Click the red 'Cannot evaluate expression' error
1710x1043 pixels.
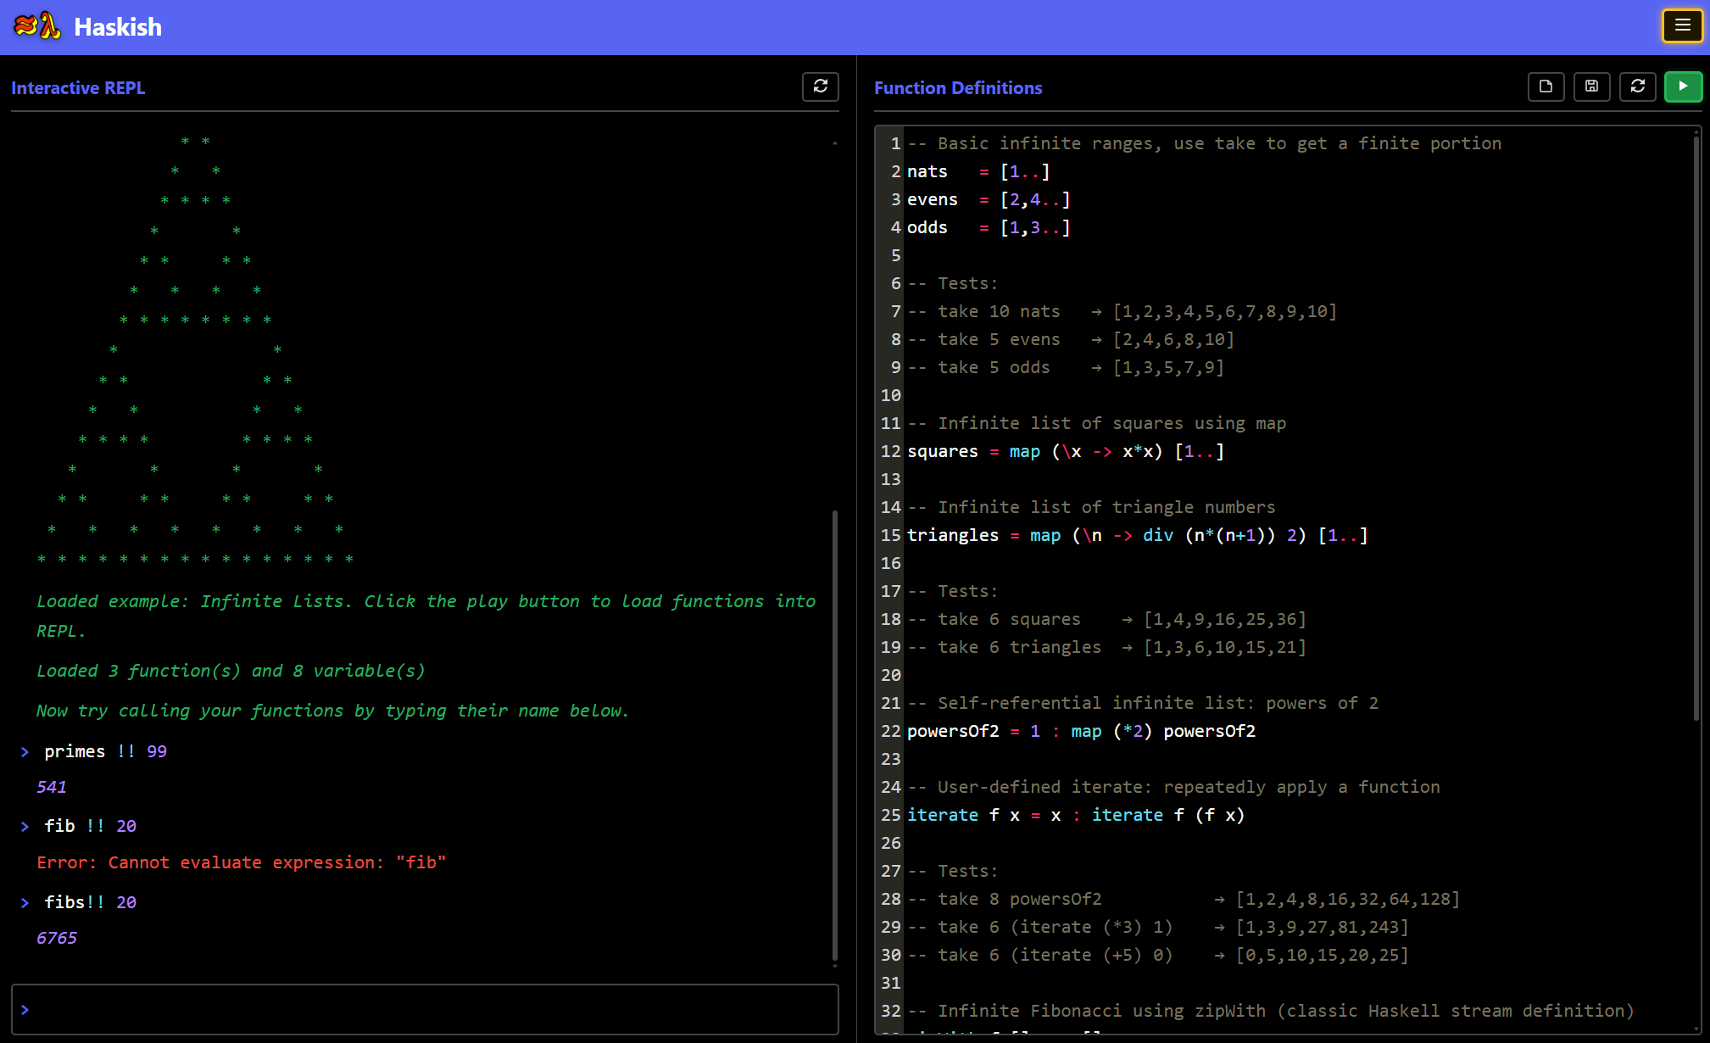tap(241, 862)
